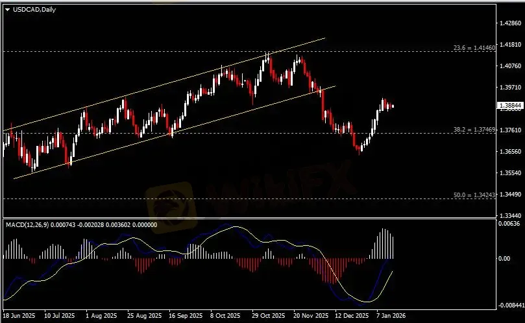Click the 1.33440 price axis value

(510, 216)
